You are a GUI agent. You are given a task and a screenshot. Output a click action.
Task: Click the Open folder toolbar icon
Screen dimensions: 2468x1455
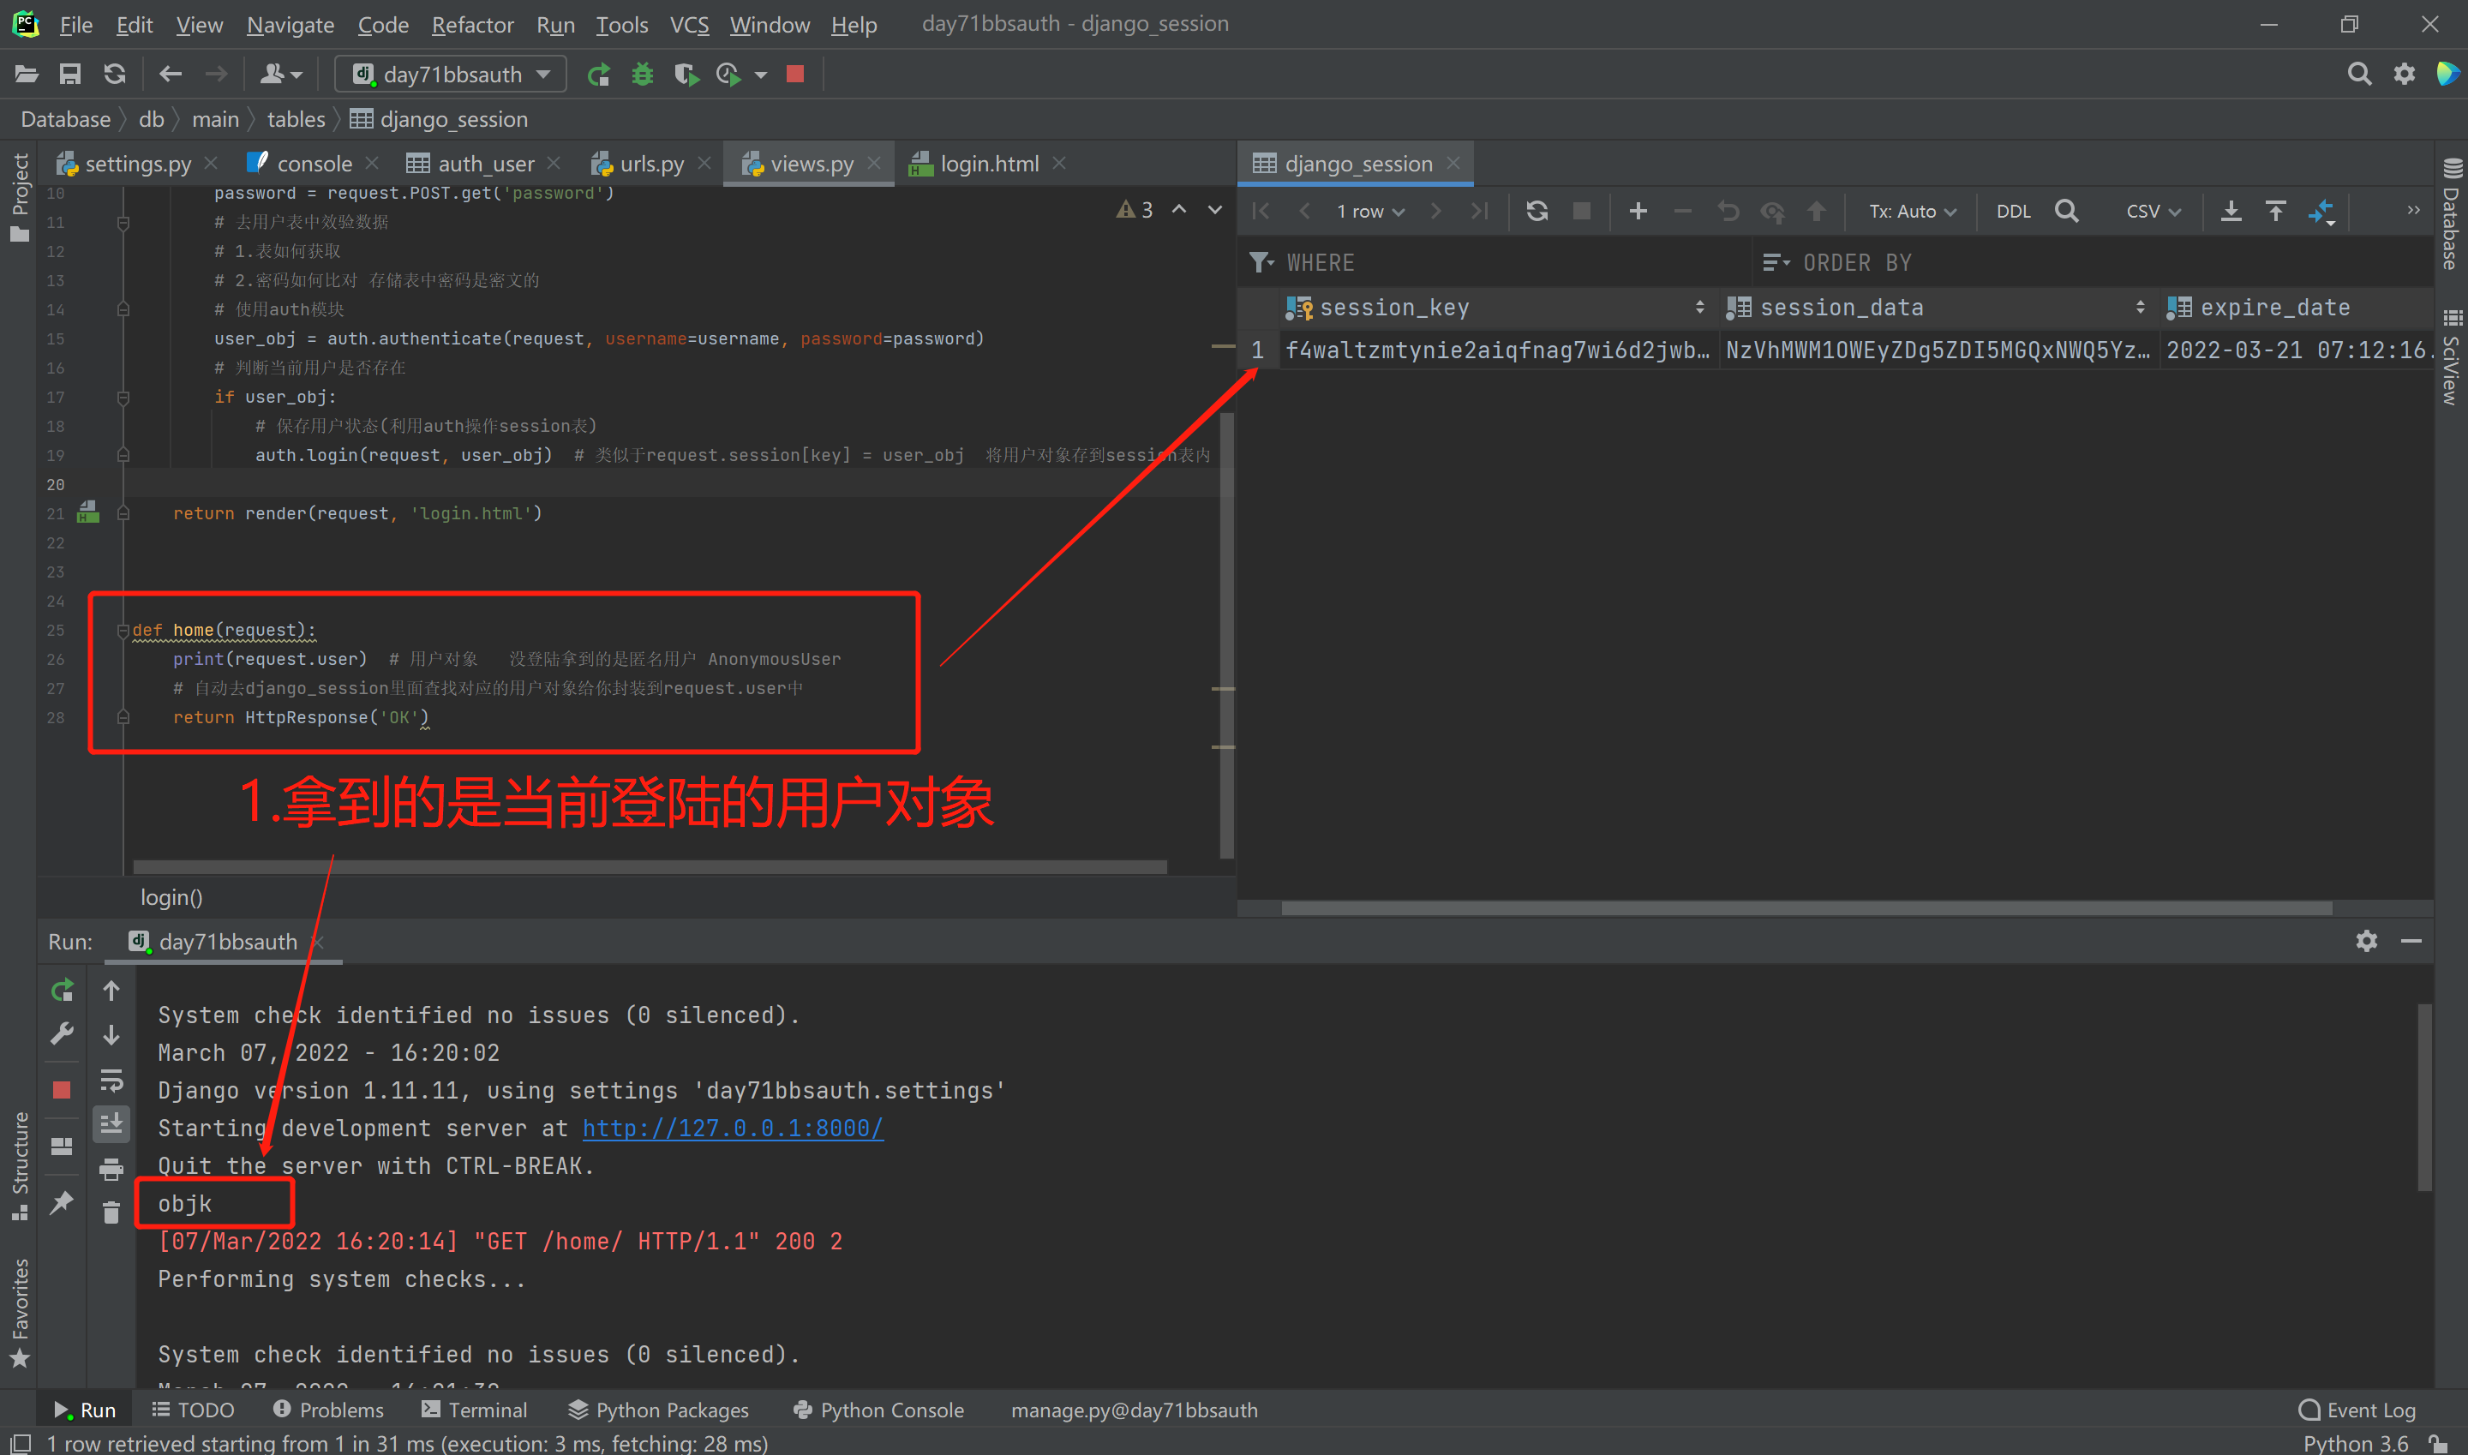[x=27, y=75]
